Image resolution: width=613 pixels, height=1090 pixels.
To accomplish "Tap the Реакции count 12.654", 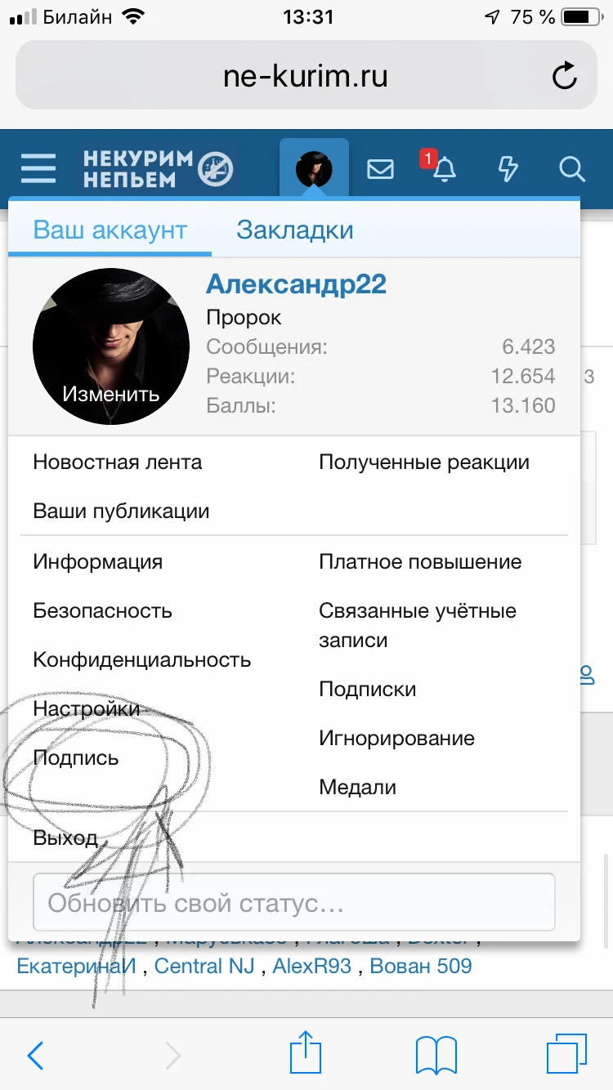I will (x=523, y=376).
